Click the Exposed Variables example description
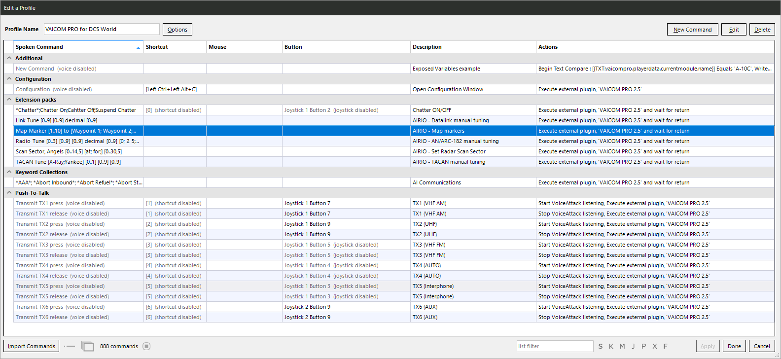The height and width of the screenshot is (359, 781). pyautogui.click(x=473, y=69)
